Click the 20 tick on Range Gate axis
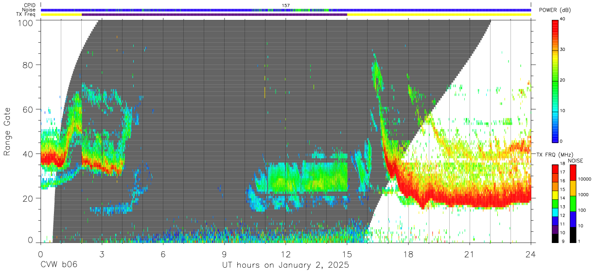The width and height of the screenshot is (597, 275). point(28,198)
